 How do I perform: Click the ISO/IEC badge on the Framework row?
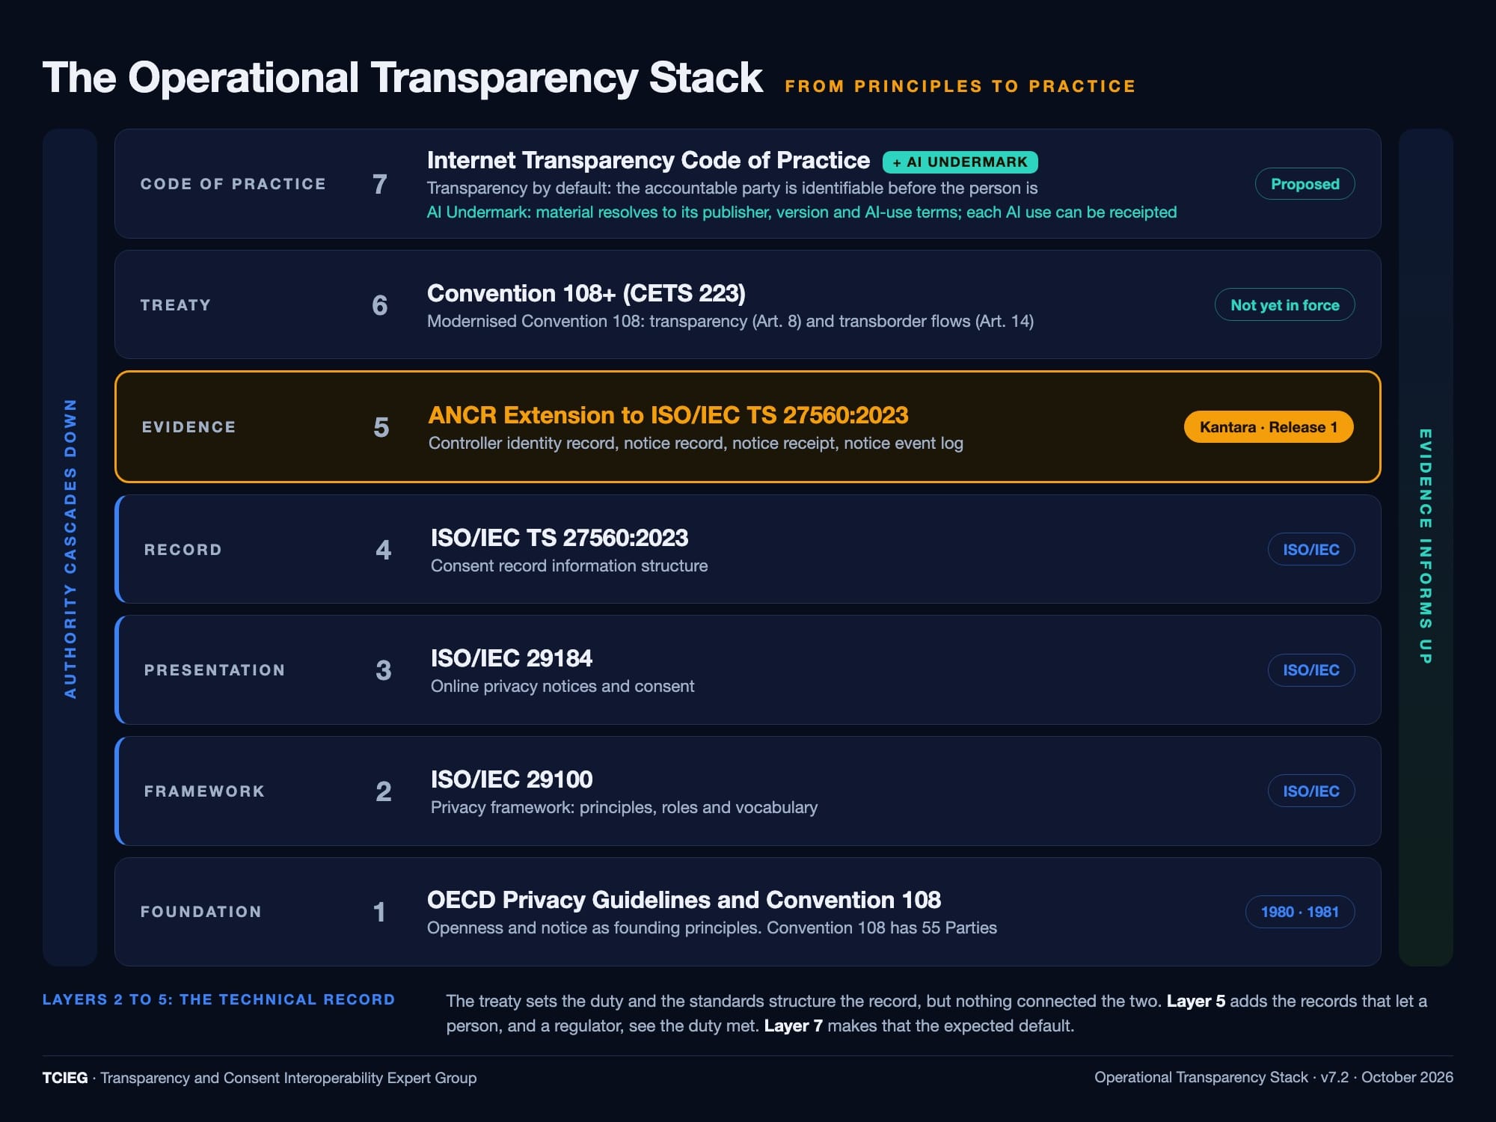coord(1311,791)
